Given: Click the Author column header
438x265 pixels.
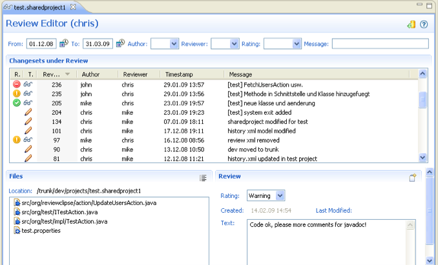Looking at the screenshot, I should tap(97, 74).
